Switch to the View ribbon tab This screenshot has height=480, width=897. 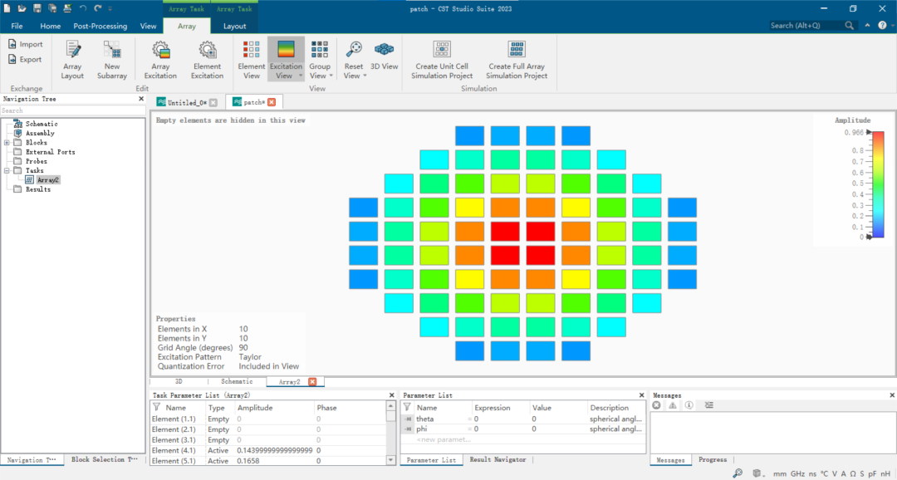pos(148,26)
